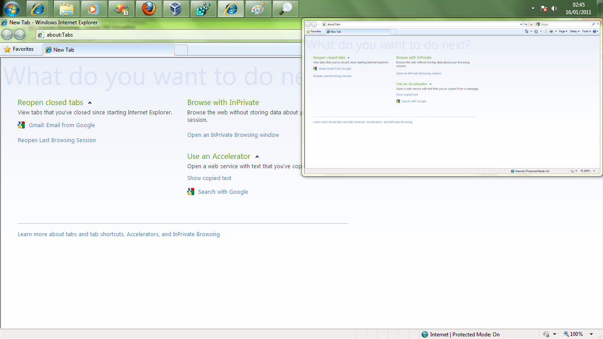Launch VirtualBox from the taskbar
The height and width of the screenshot is (339, 603).
point(176,9)
